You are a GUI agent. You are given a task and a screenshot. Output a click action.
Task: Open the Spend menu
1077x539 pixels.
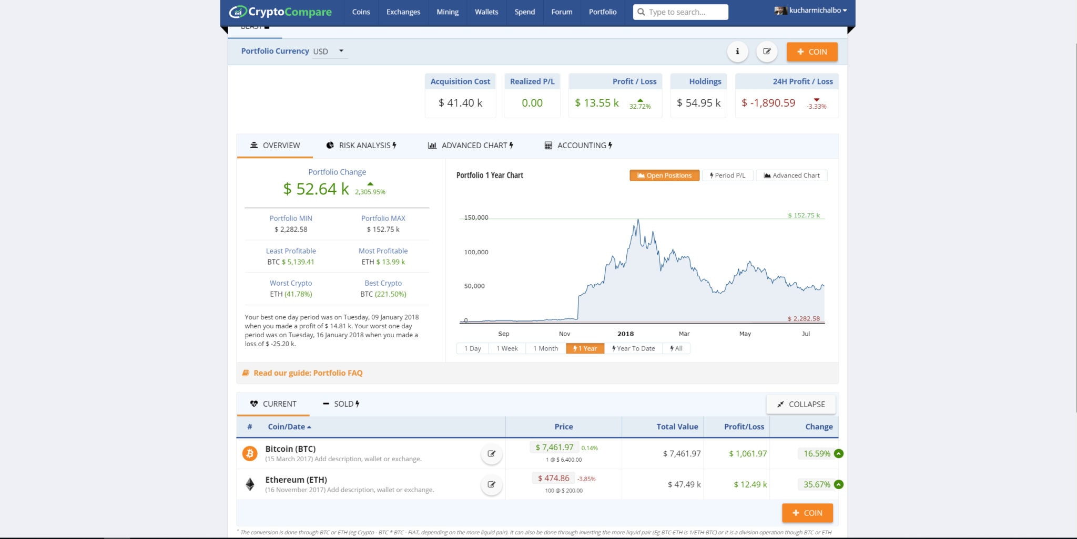[x=525, y=12]
